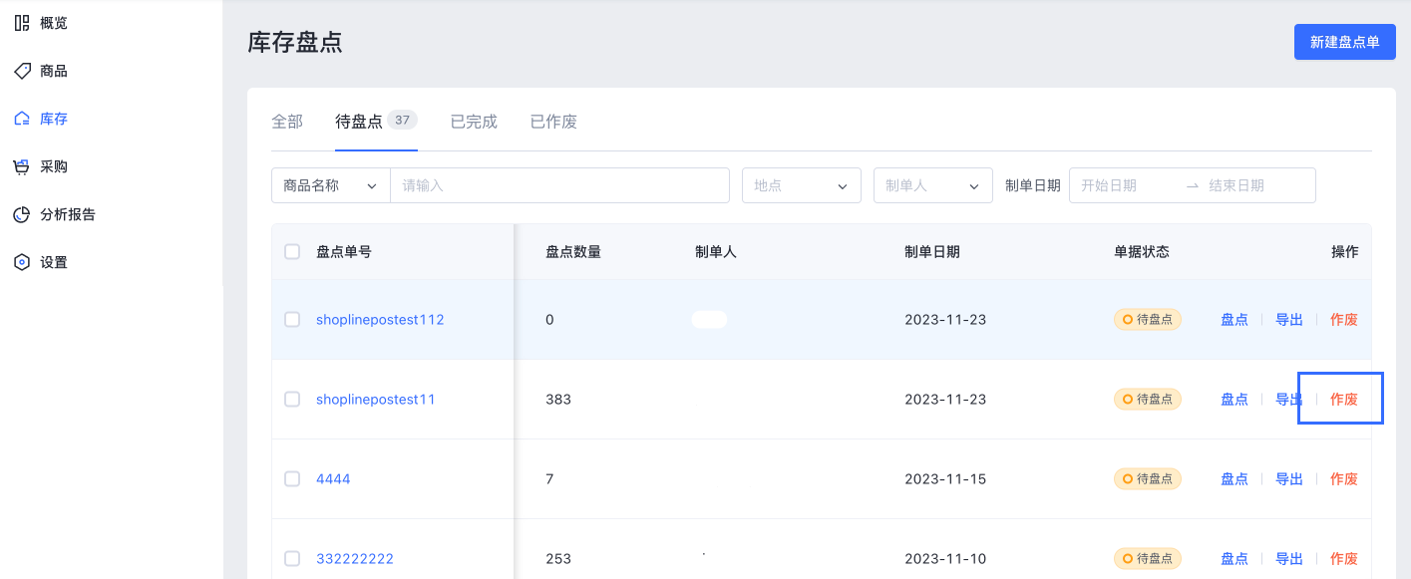
Task: Click the 待盘点 status badge for order 332222222
Action: coord(1148,559)
